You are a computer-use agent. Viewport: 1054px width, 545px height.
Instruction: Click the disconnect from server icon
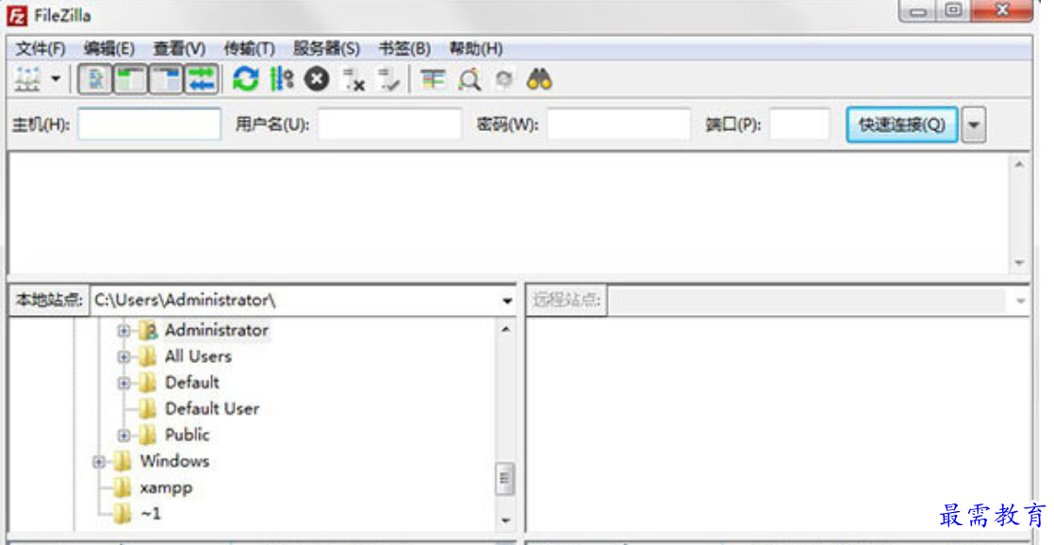point(353,79)
